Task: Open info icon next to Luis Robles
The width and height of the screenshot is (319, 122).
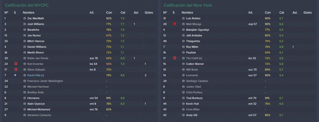Action: (183, 18)
